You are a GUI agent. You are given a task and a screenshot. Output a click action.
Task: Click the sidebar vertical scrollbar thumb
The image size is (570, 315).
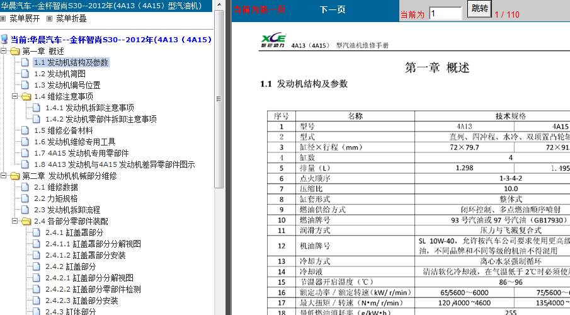tap(219, 99)
